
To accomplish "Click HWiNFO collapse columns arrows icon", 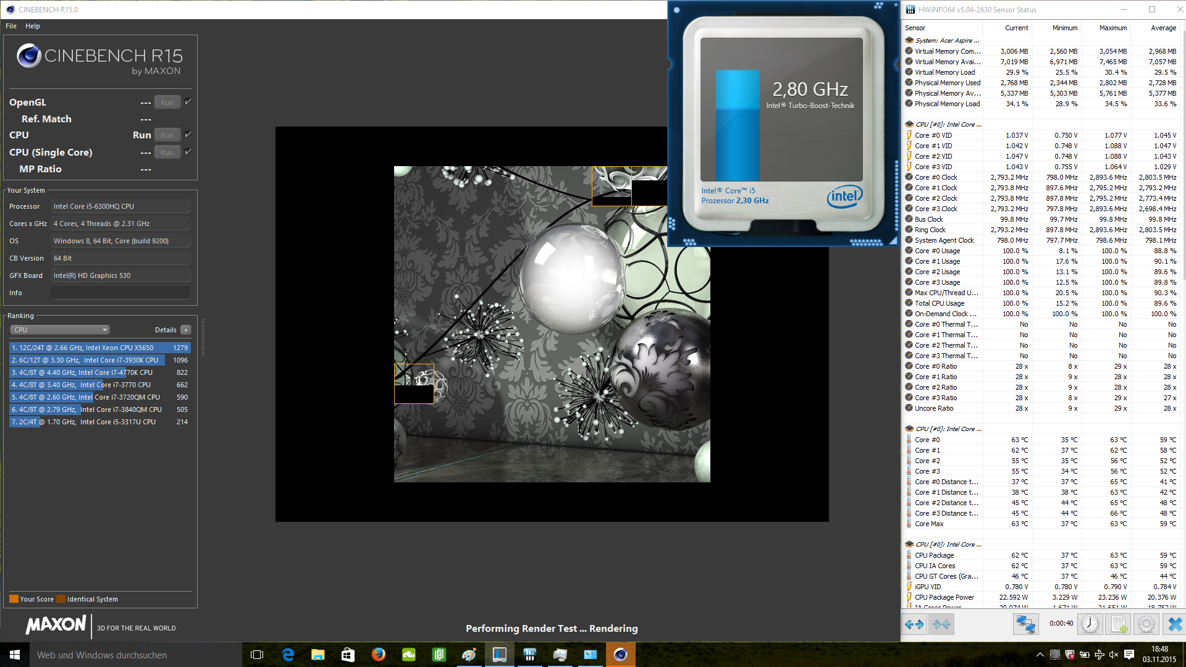I will (942, 624).
